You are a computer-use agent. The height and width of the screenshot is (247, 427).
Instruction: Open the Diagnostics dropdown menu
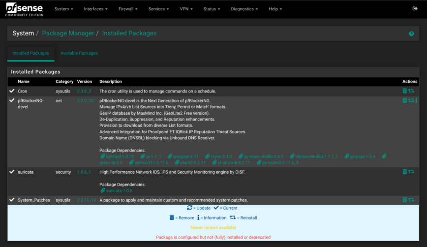click(x=244, y=9)
